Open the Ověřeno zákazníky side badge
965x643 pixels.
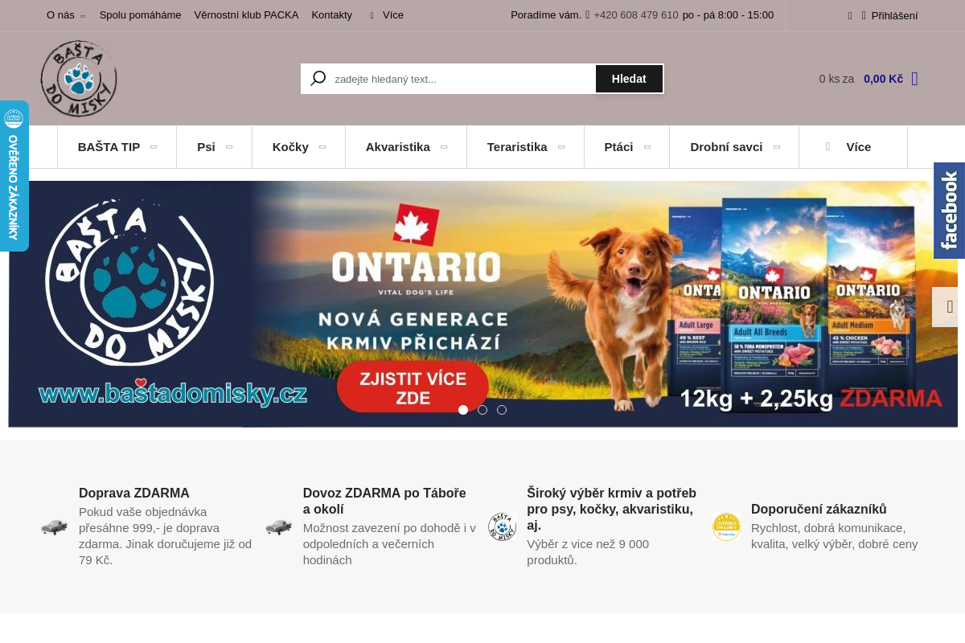(14, 176)
